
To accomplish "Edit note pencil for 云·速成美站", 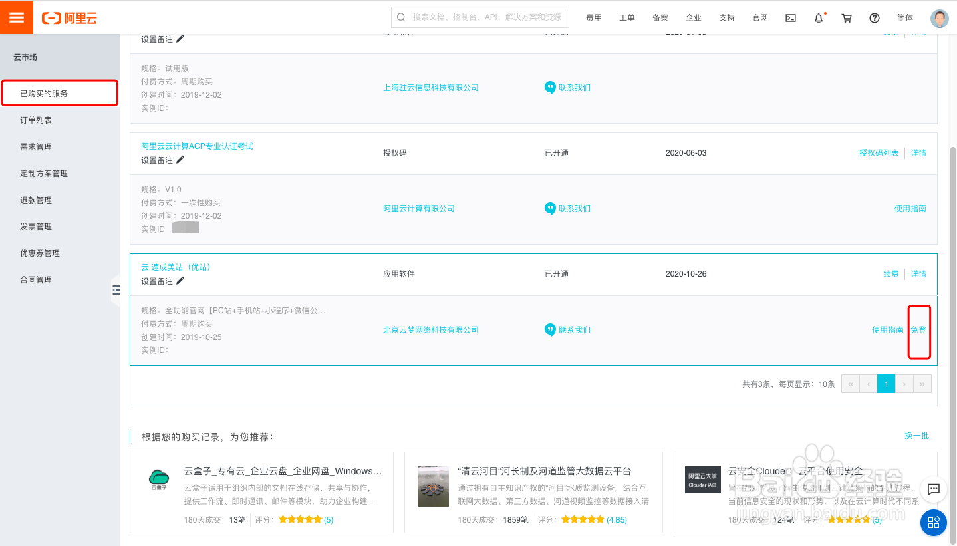I will pos(180,281).
